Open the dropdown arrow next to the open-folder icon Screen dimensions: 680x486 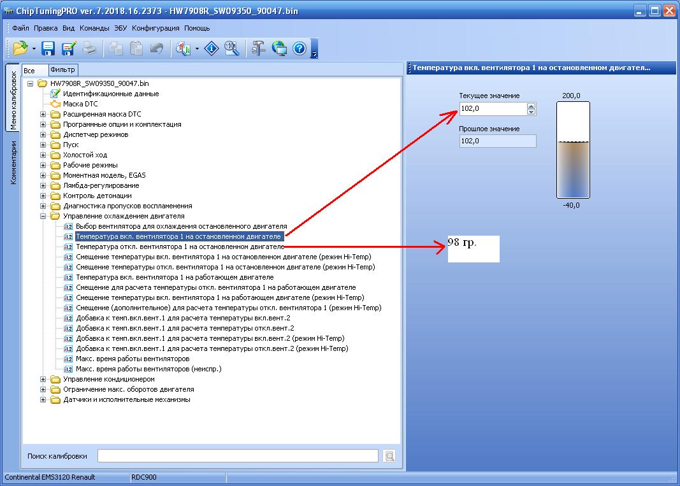coord(34,48)
